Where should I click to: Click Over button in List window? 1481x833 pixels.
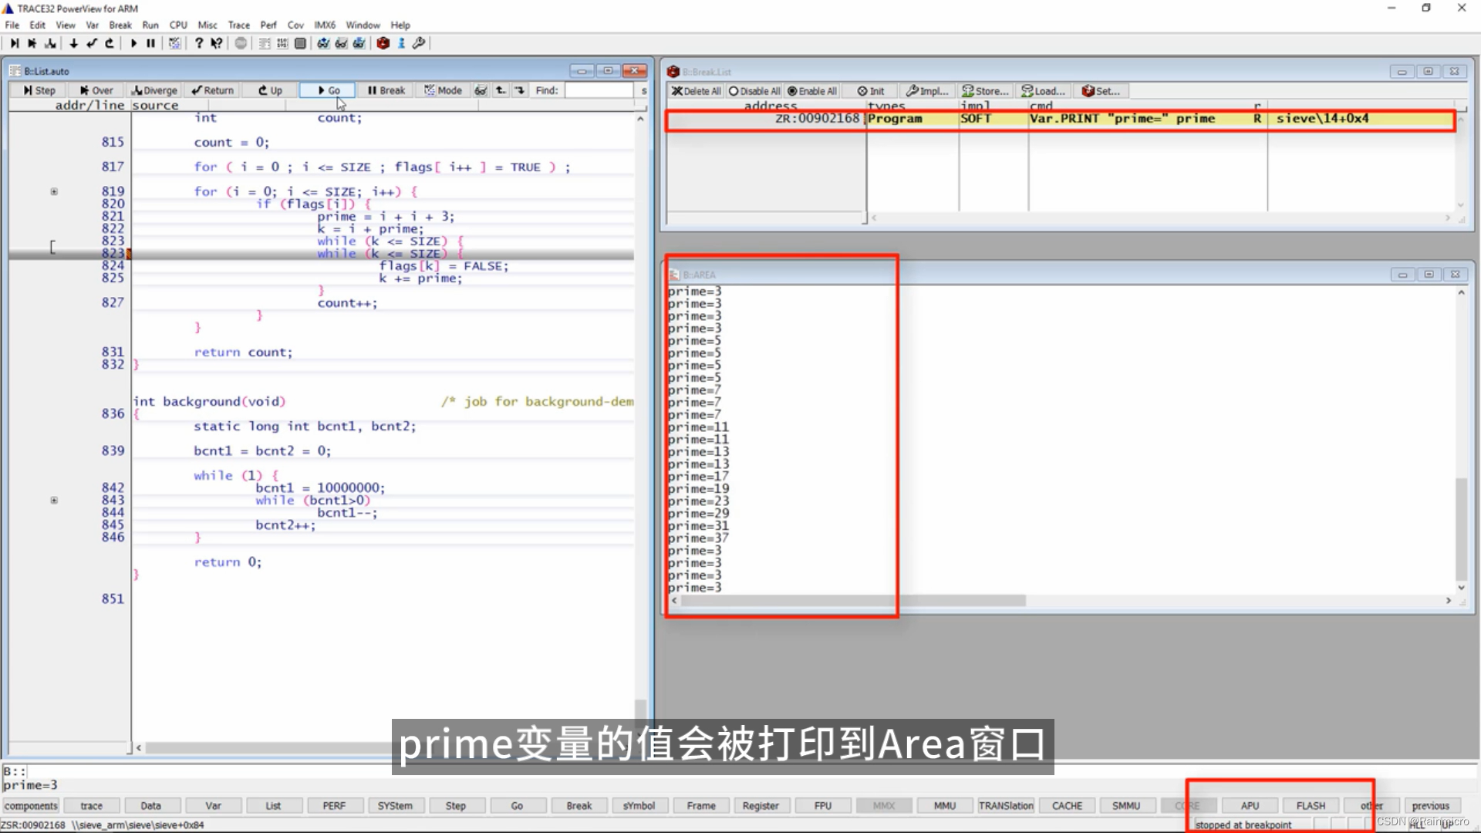click(96, 90)
